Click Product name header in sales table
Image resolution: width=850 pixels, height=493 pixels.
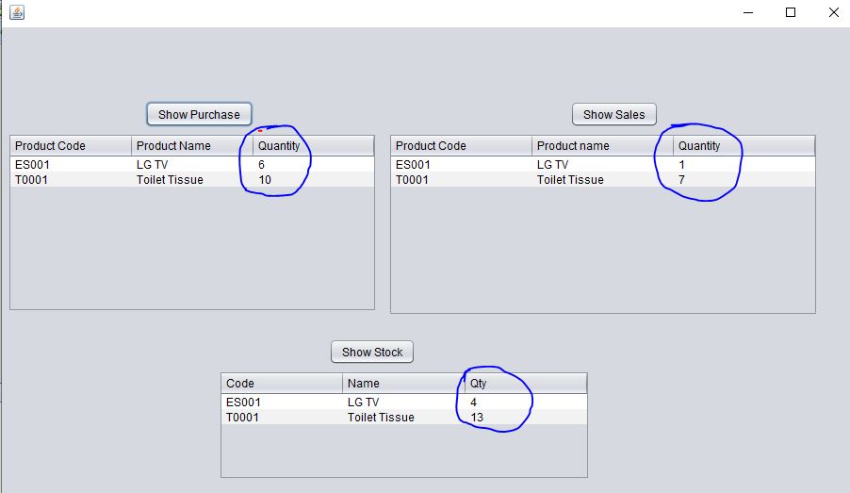click(x=603, y=146)
